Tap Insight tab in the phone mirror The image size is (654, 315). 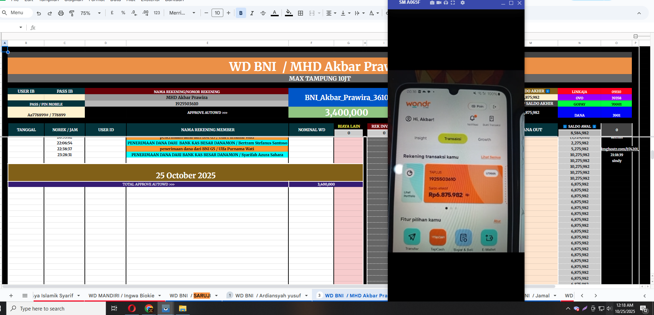[x=420, y=138]
